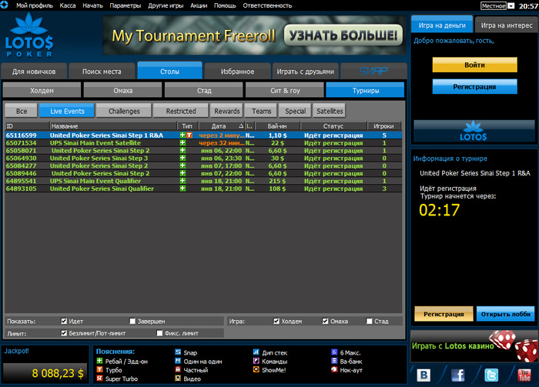Click the Lotos casino dice image

point(514,345)
